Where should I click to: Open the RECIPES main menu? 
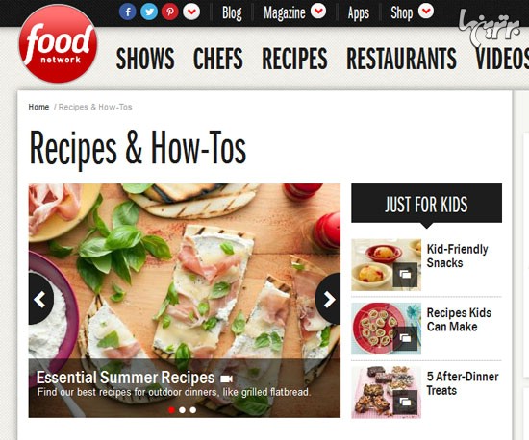coord(295,59)
